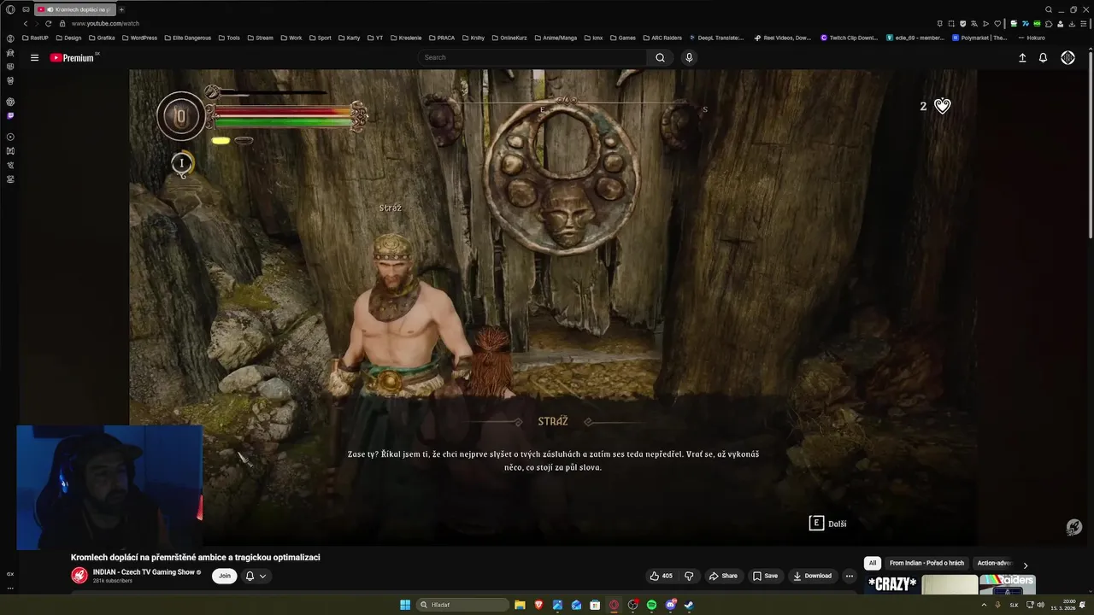Screen dimensions: 1094x615
Task: Go back with the browser back arrow
Action: (26, 24)
